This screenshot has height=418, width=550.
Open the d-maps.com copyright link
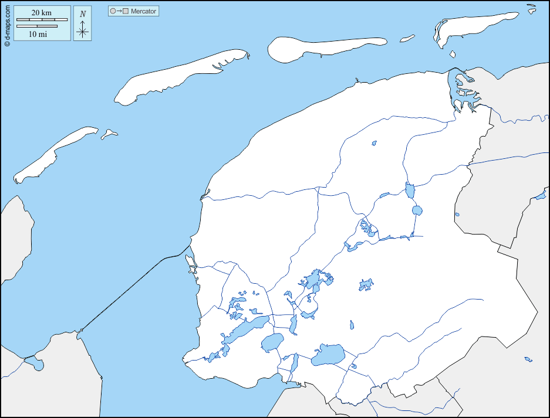point(6,23)
